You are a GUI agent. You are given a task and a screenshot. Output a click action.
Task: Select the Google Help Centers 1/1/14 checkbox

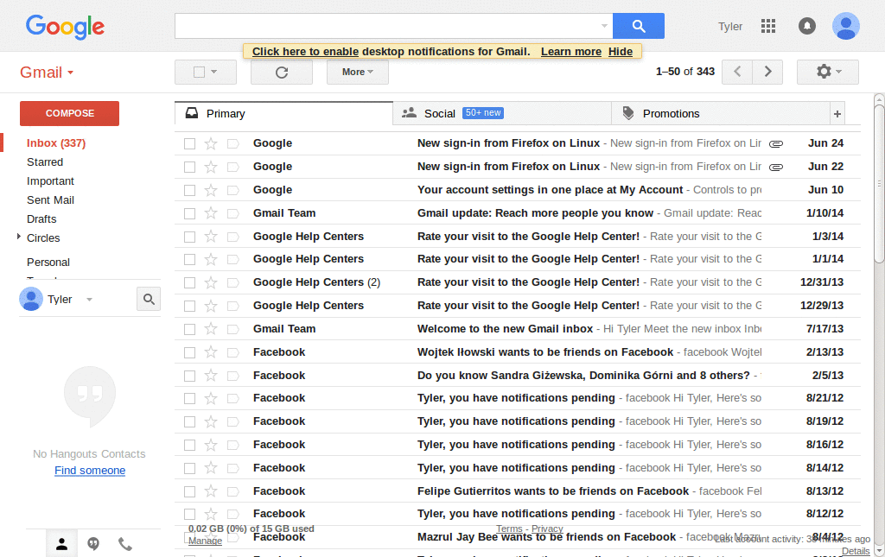189,259
